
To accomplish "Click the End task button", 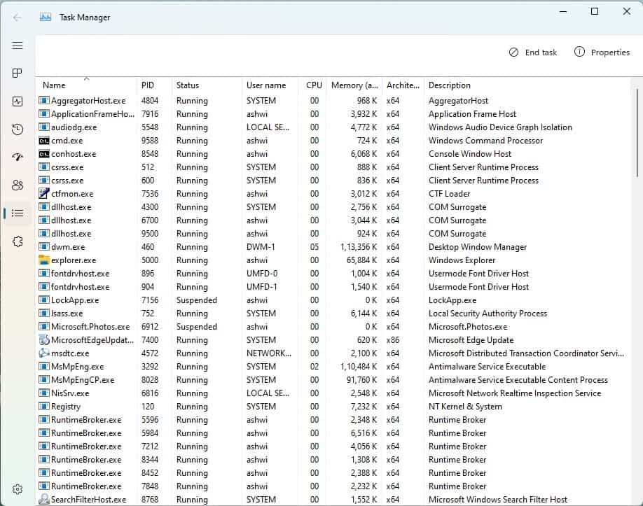I will point(533,52).
